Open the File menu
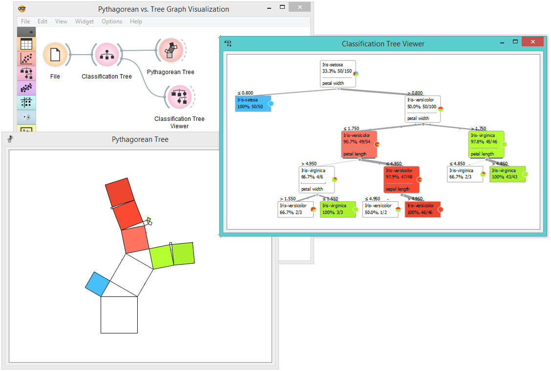This screenshot has height=371, width=551. pos(25,21)
